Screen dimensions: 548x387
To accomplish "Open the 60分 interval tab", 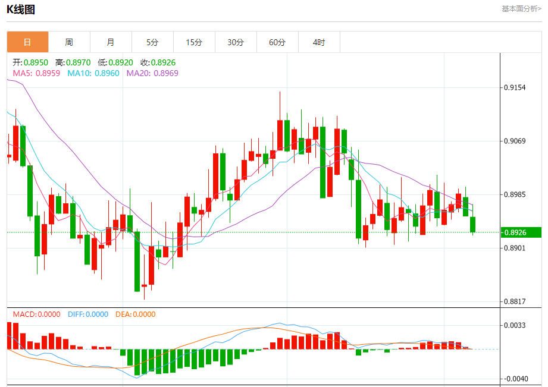I will click(277, 42).
